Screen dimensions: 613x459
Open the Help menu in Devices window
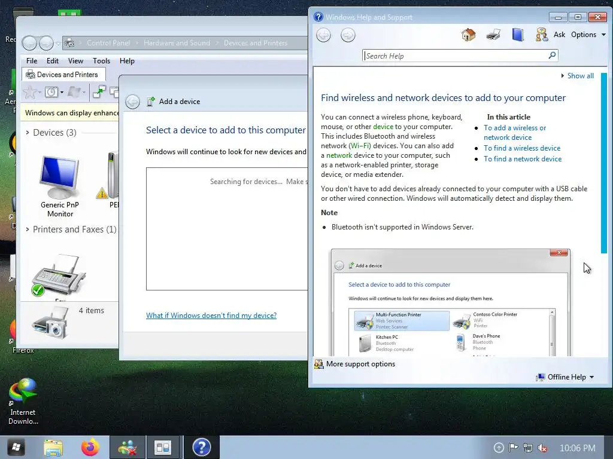(127, 61)
